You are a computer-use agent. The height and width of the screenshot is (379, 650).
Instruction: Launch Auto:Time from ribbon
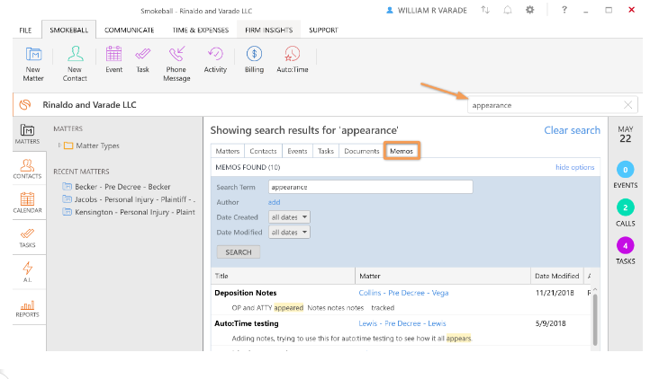coord(293,59)
